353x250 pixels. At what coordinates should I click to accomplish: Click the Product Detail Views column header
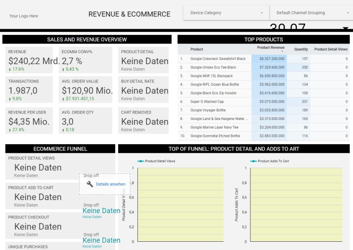click(331, 49)
